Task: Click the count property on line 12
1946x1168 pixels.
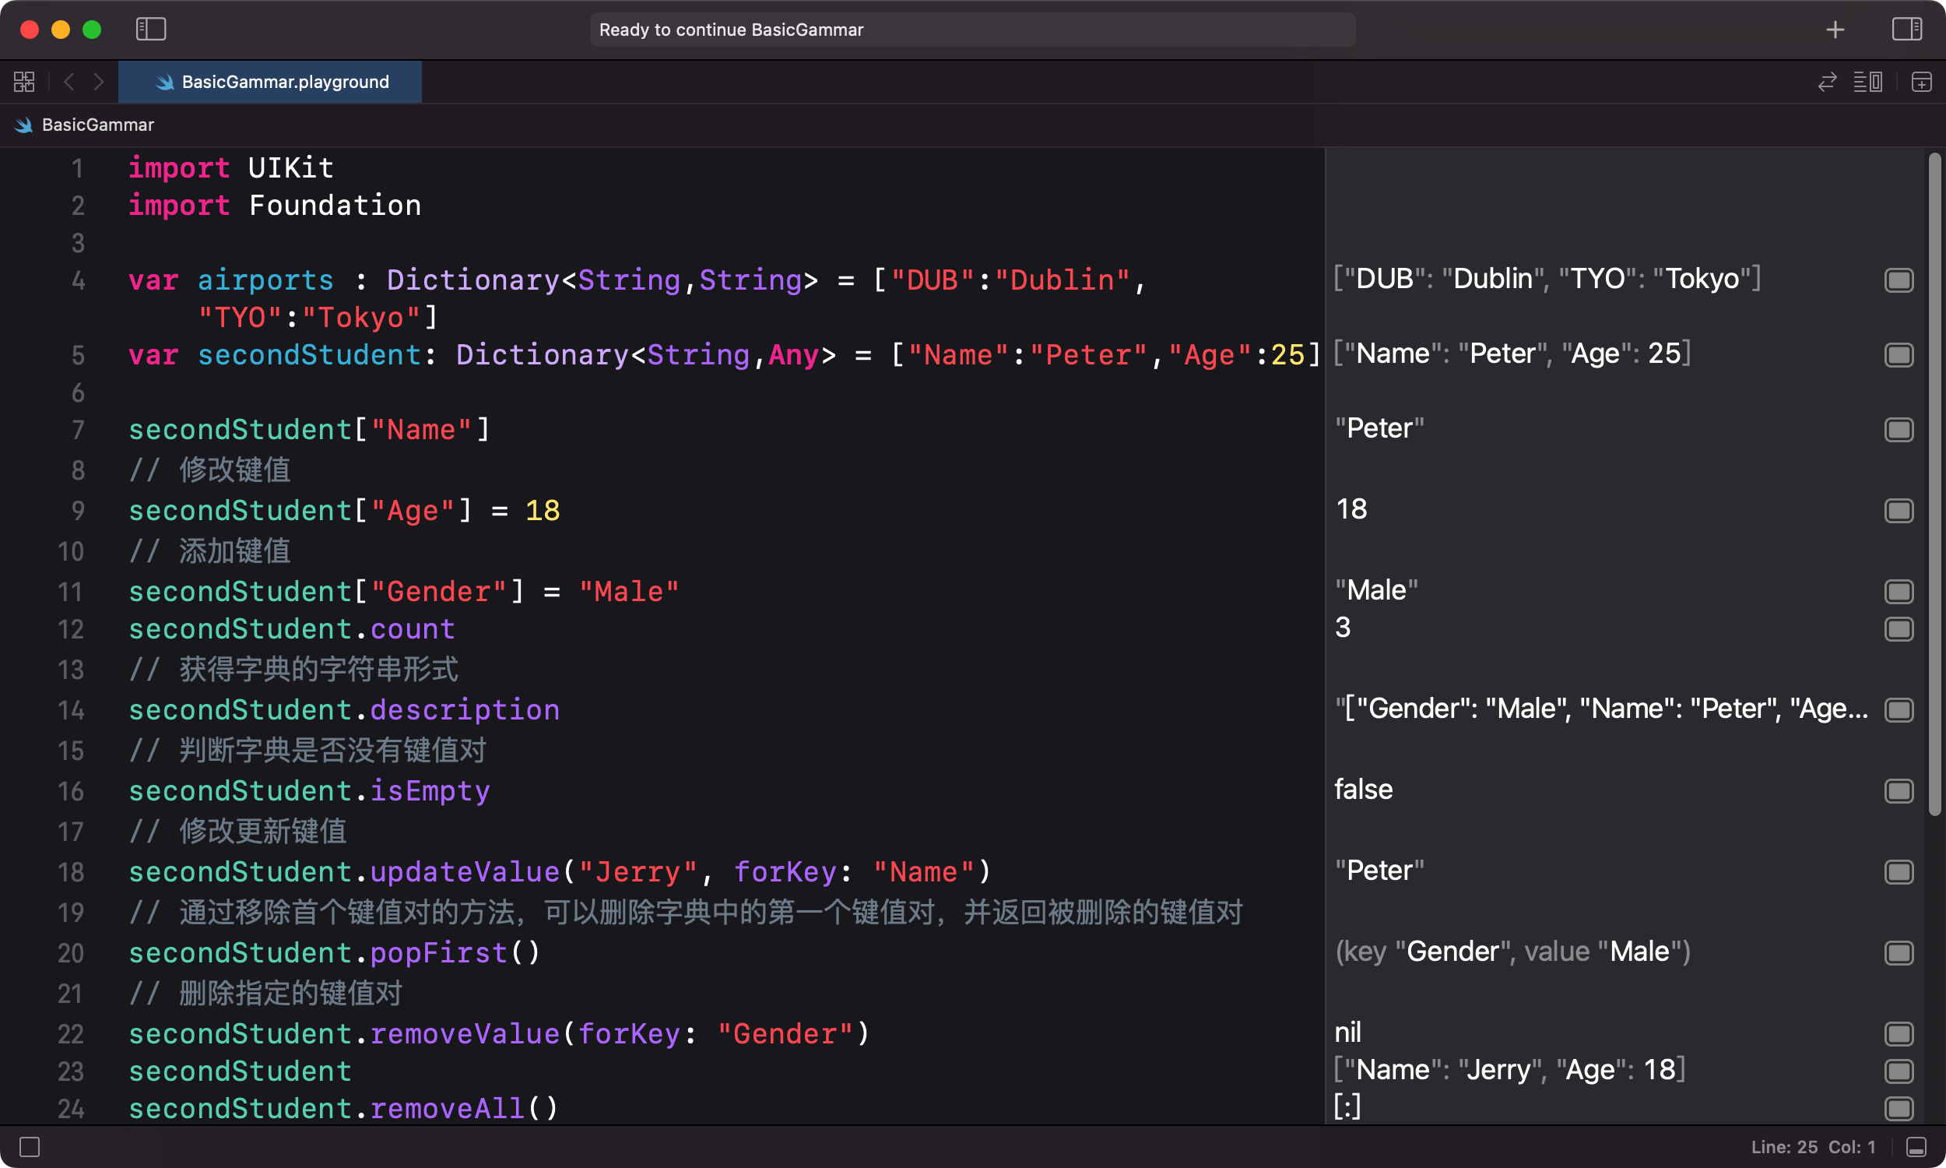Action: pyautogui.click(x=413, y=630)
